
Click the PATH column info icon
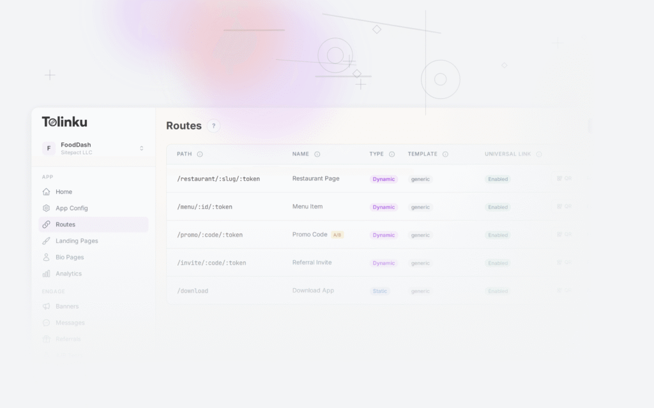click(x=200, y=154)
